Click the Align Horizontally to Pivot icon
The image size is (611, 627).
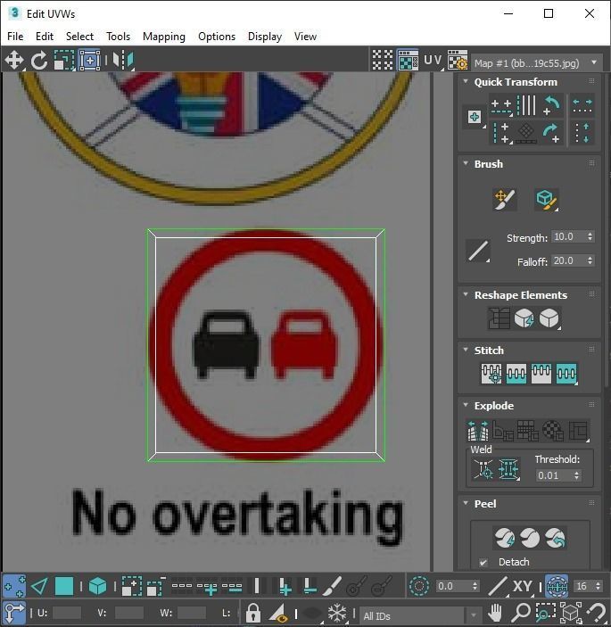(501, 106)
